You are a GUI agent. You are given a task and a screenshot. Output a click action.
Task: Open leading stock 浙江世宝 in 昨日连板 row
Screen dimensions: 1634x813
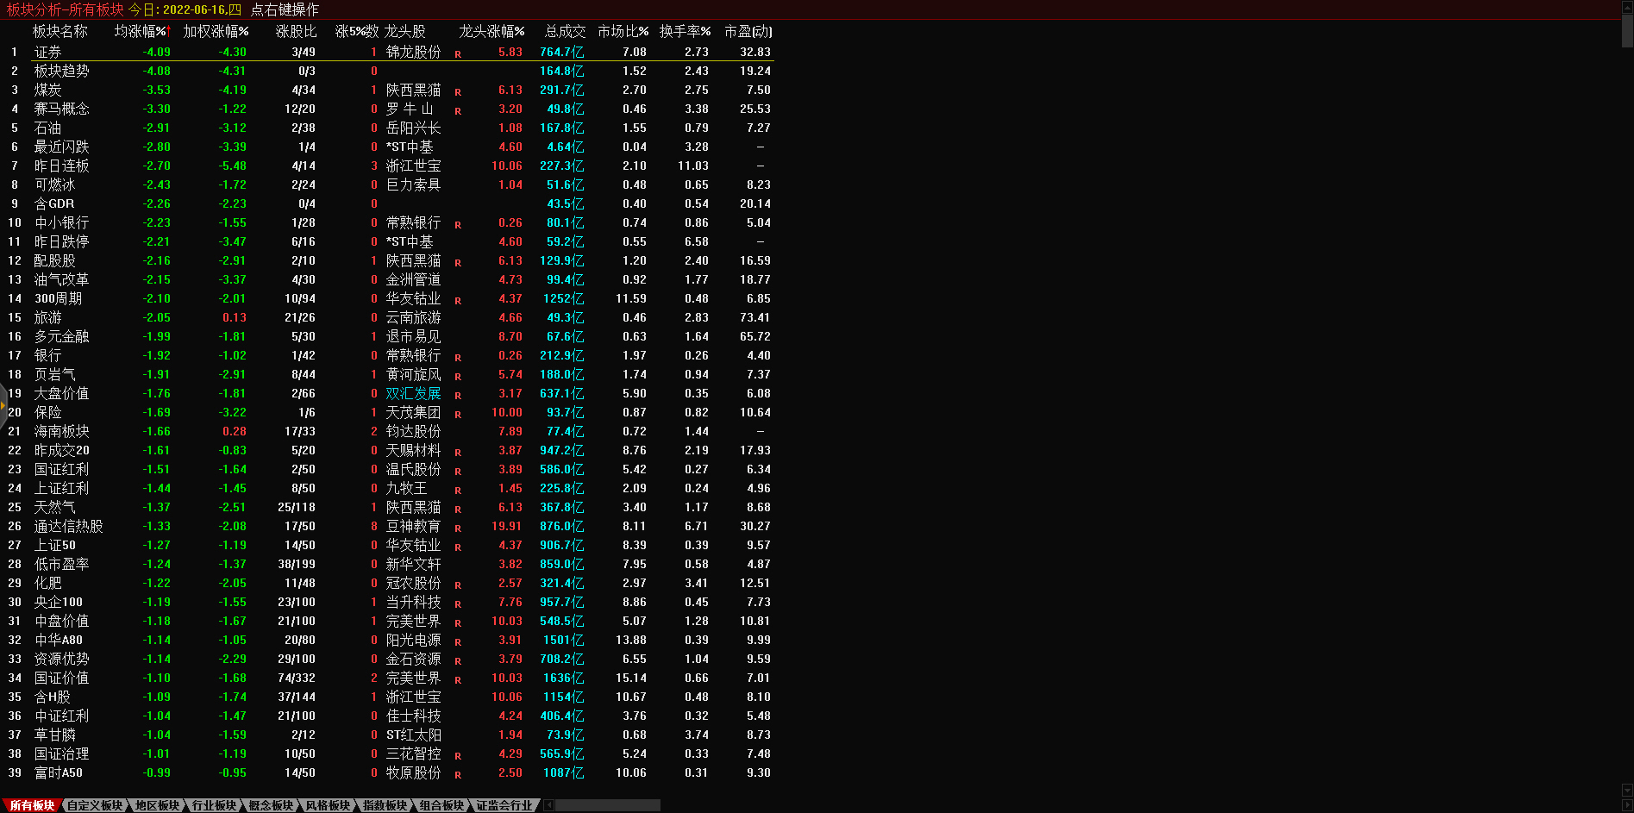pyautogui.click(x=413, y=166)
